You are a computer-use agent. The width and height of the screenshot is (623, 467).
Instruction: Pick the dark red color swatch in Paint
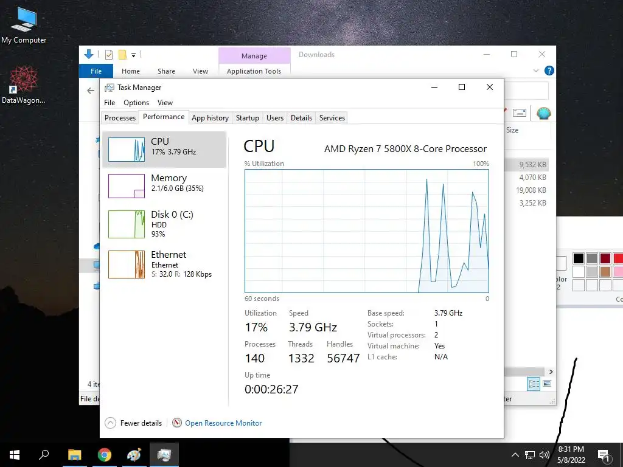[605, 258]
